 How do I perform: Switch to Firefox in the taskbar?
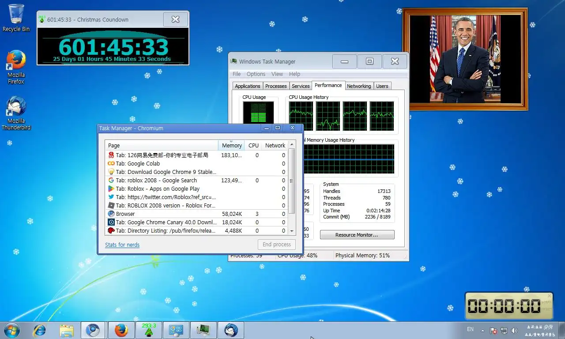tap(121, 330)
